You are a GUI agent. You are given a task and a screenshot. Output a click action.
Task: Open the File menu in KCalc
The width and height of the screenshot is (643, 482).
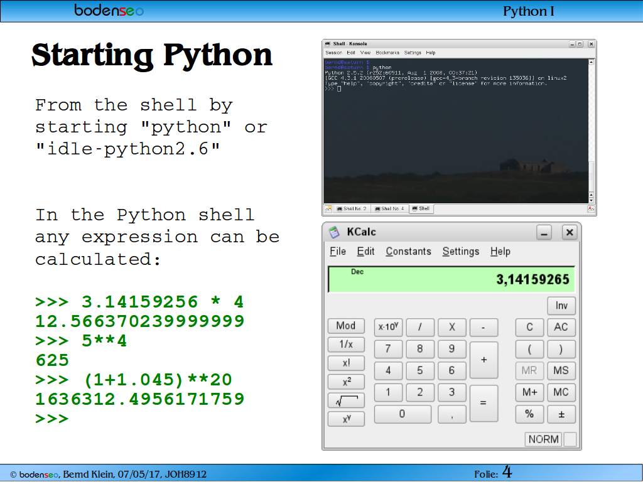[338, 252]
